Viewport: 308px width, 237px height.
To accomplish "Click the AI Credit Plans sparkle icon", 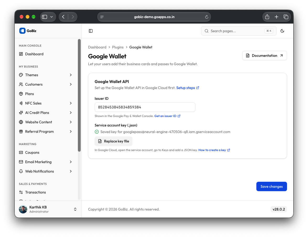I will 21,113.
